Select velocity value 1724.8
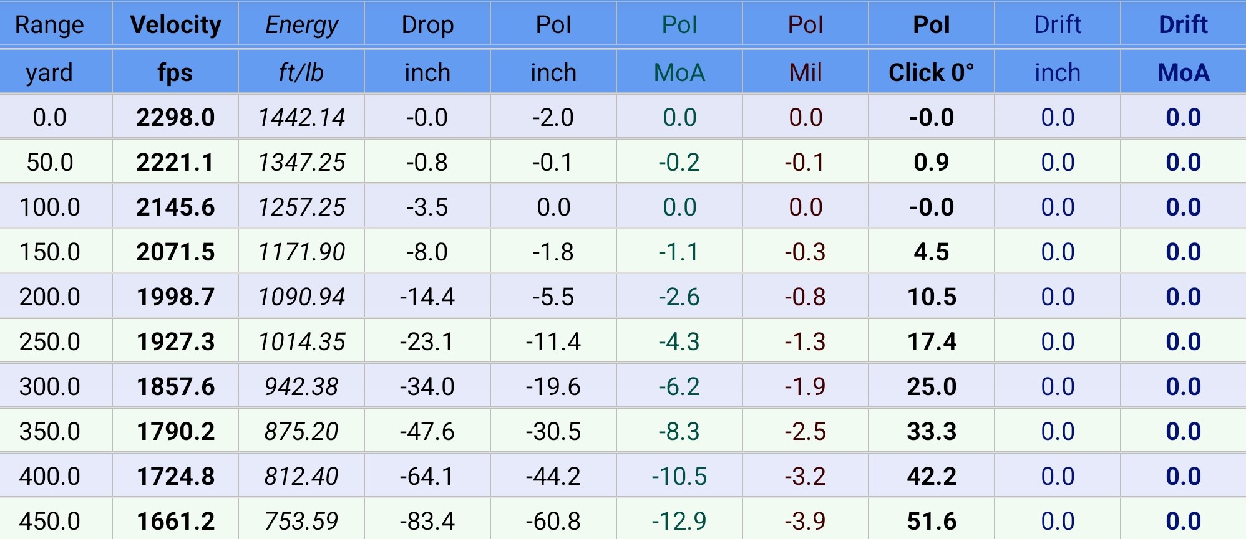This screenshot has width=1246, height=539. coord(175,476)
